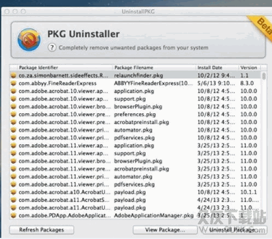The image size is (272, 239).
Task: Click payload.pkg filename with version 10.1.1
Action: pos(130,192)
